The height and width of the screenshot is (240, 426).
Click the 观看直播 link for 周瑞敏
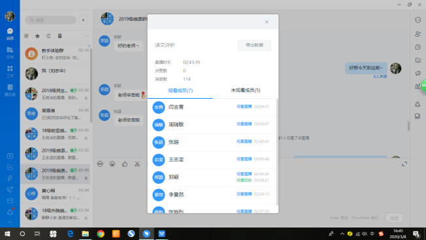(x=244, y=124)
